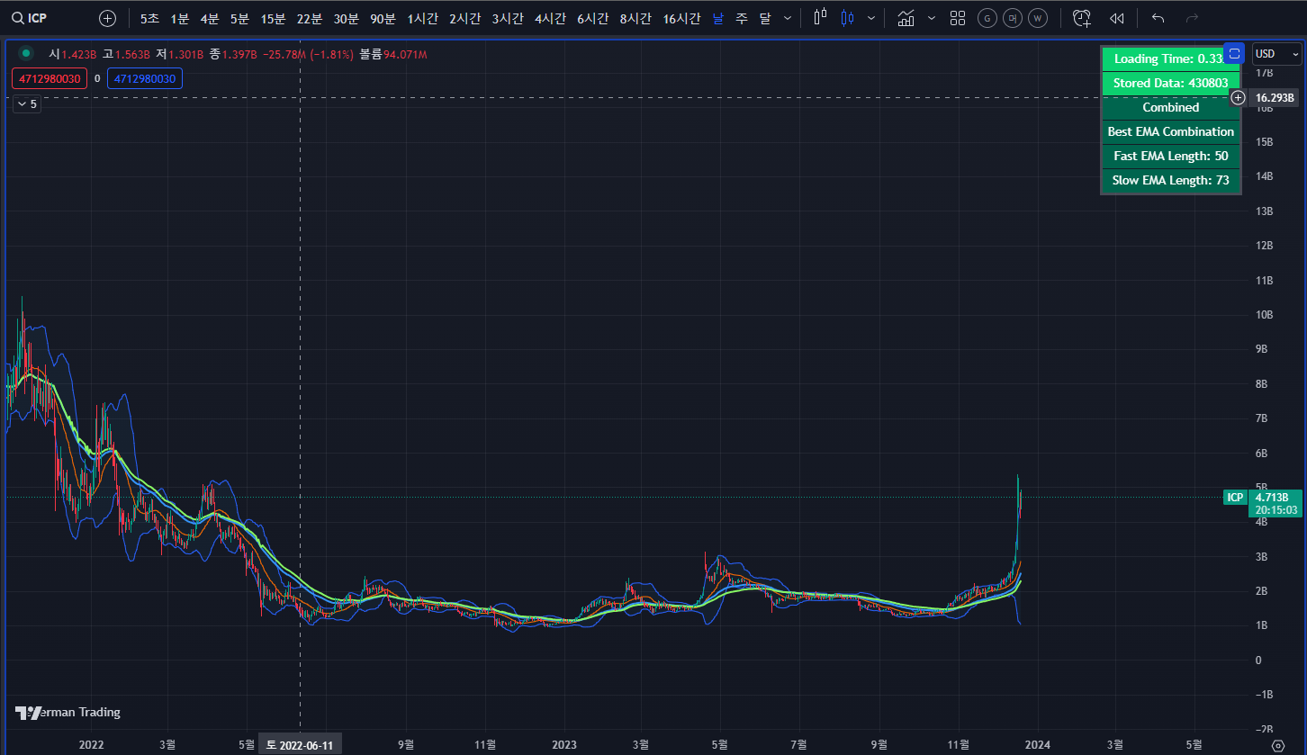Switch to the 6시간 timeframe
Screen dimensions: 1307x755
(x=593, y=18)
